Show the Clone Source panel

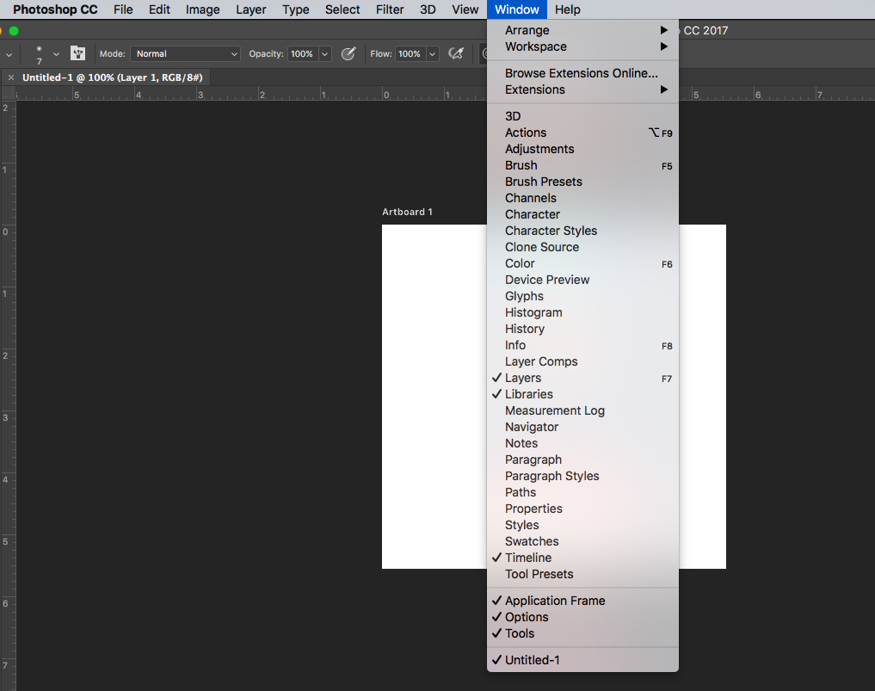point(582,247)
